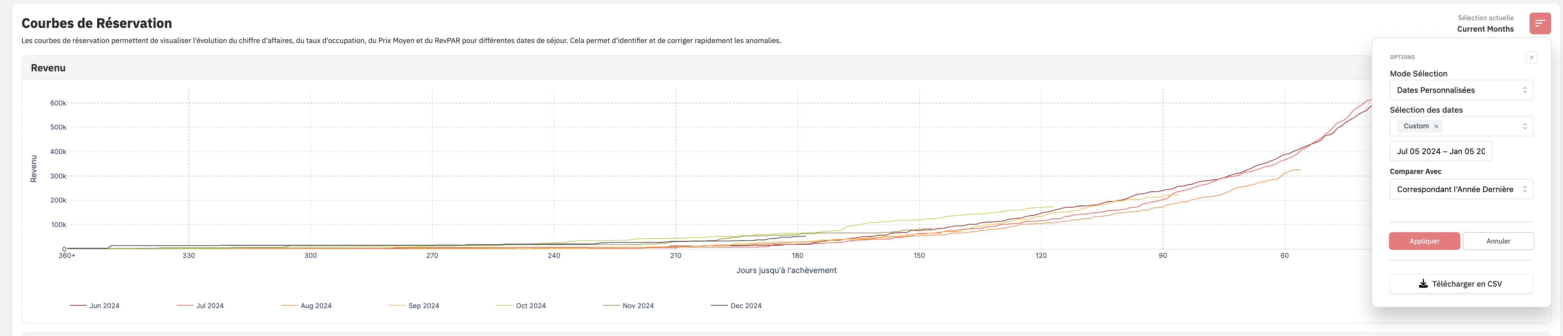Toggle Jul 2024 legend series

click(200, 306)
